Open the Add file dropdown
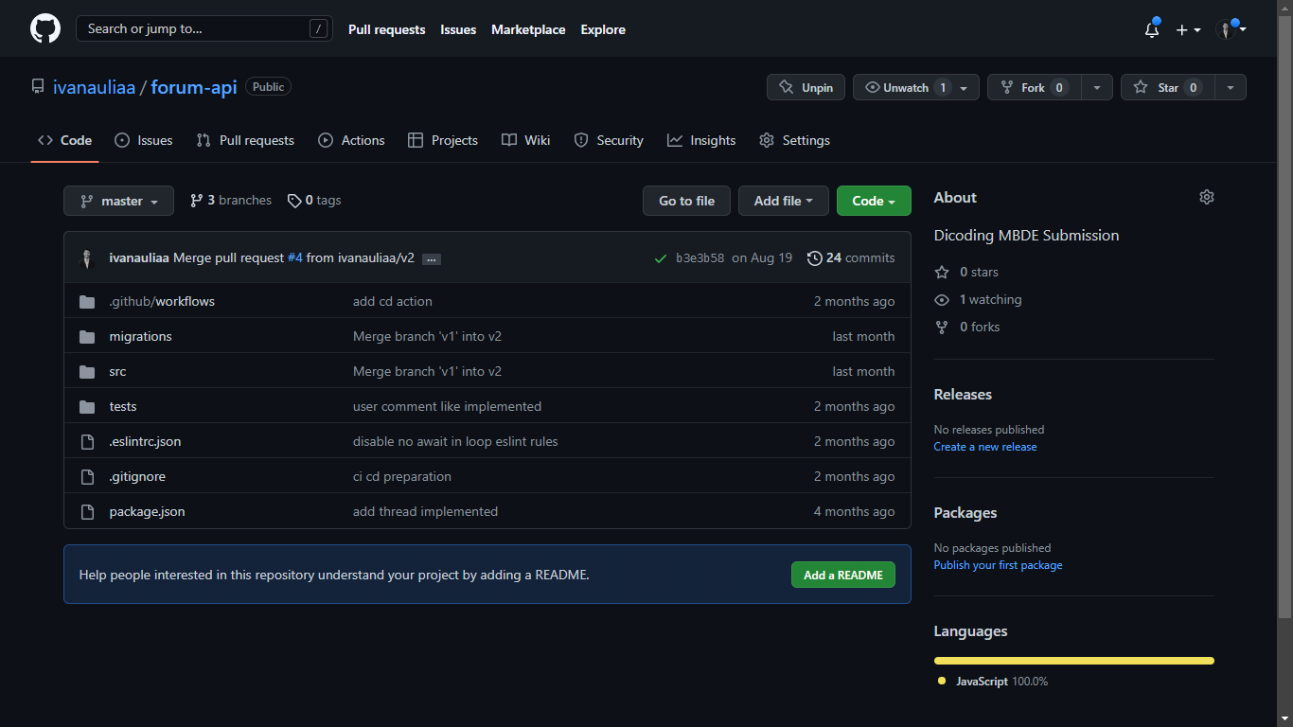 [x=784, y=201]
